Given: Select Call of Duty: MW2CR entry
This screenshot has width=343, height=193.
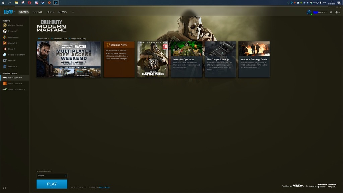Looking at the screenshot, I should tap(15, 89).
